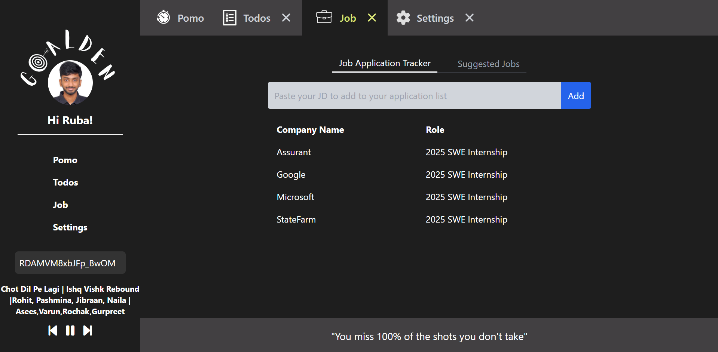Image resolution: width=718 pixels, height=352 pixels.
Task: Click the Assurant company name
Action: pyautogui.click(x=294, y=152)
